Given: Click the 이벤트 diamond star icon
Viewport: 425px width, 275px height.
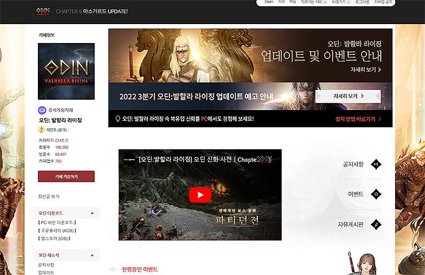Looking at the screenshot, I should point(376,194).
